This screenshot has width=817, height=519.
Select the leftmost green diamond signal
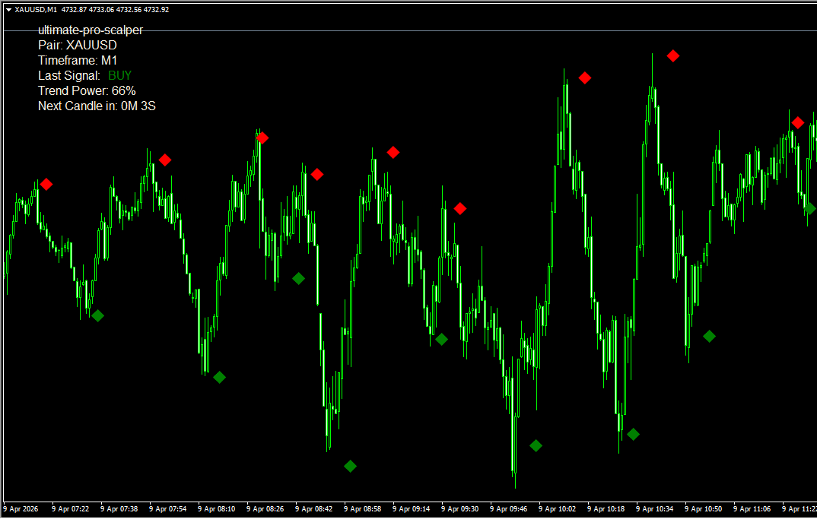(97, 315)
